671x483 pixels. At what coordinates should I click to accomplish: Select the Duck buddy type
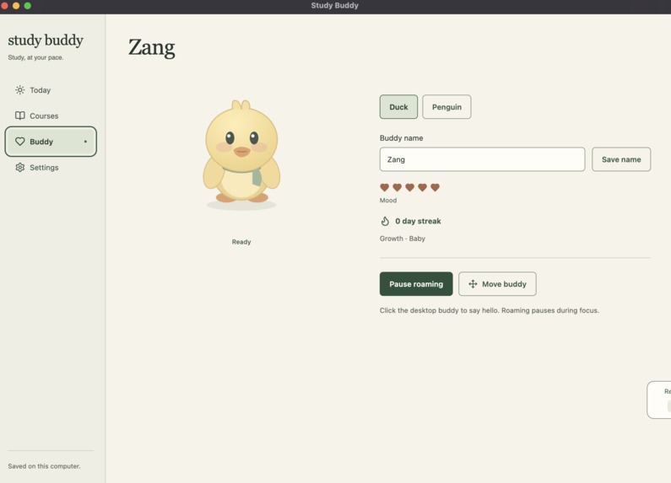click(398, 107)
